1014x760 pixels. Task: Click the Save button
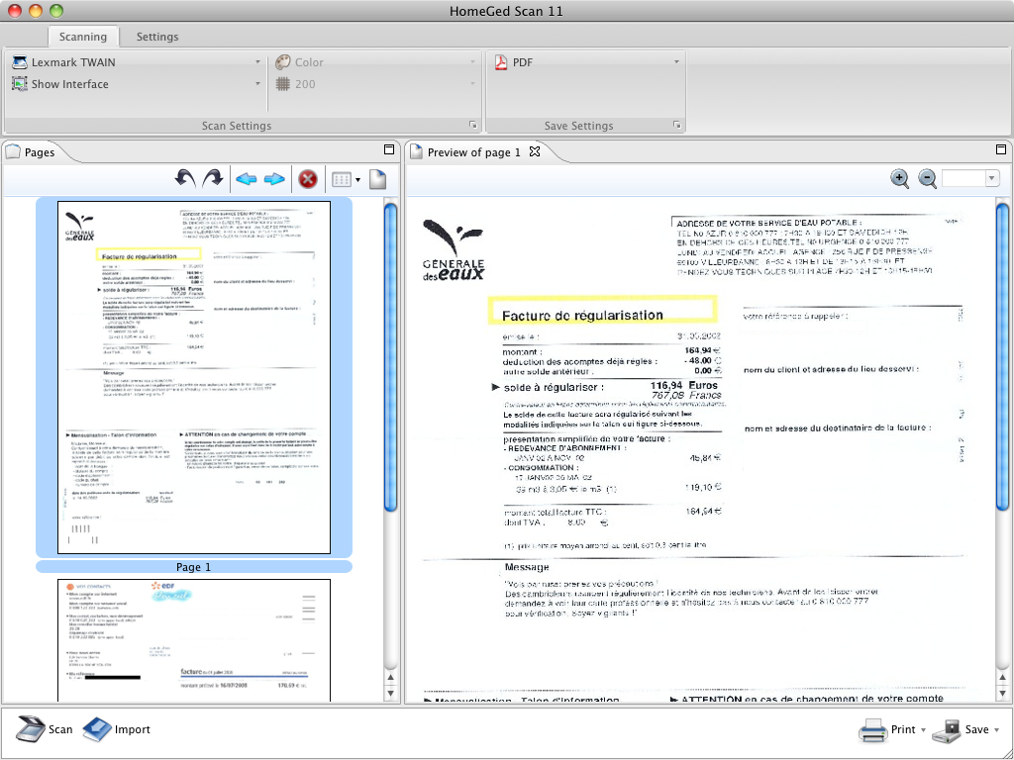(x=961, y=729)
